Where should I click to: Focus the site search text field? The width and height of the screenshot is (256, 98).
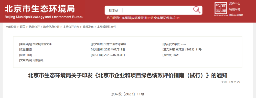tap(157, 10)
